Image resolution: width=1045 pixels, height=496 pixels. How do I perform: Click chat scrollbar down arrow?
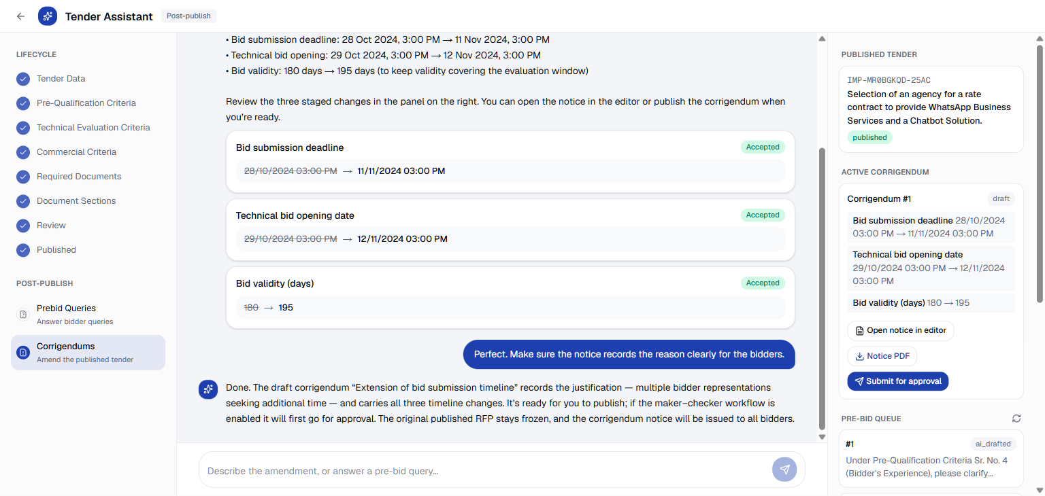pyautogui.click(x=822, y=437)
